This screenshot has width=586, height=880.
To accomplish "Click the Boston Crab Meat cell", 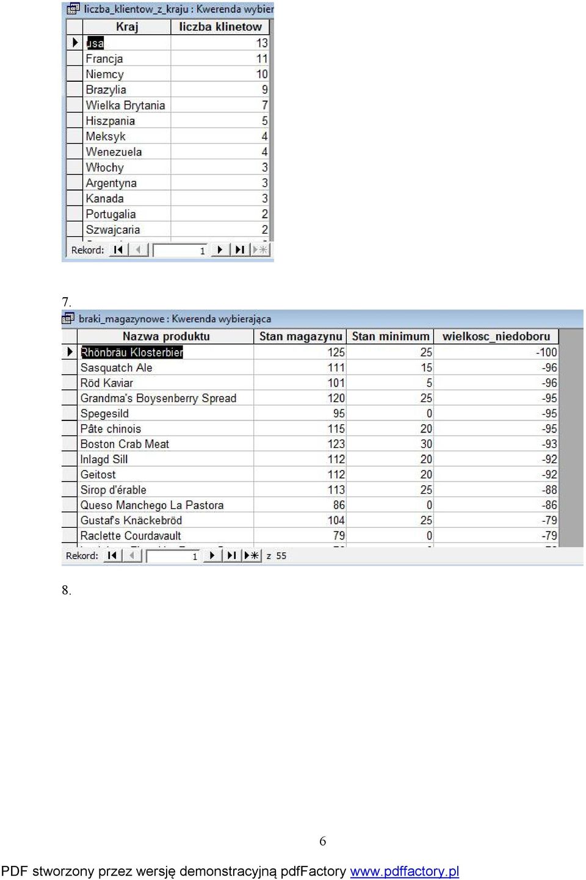I will [165, 444].
